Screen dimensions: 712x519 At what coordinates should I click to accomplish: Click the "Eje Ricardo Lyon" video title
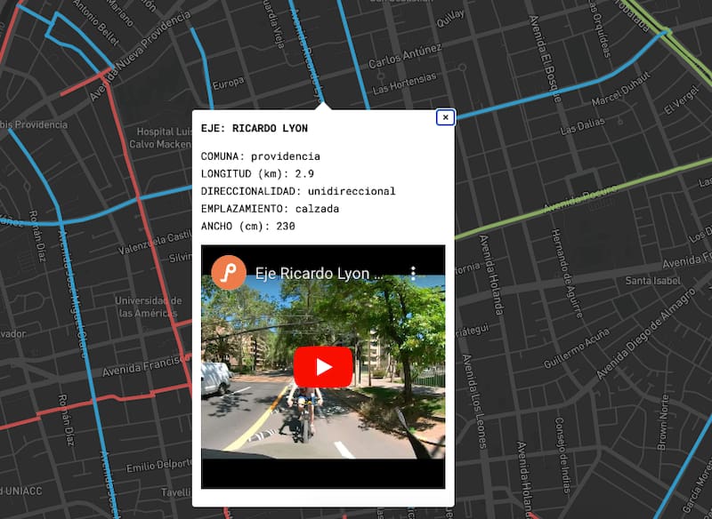[320, 273]
